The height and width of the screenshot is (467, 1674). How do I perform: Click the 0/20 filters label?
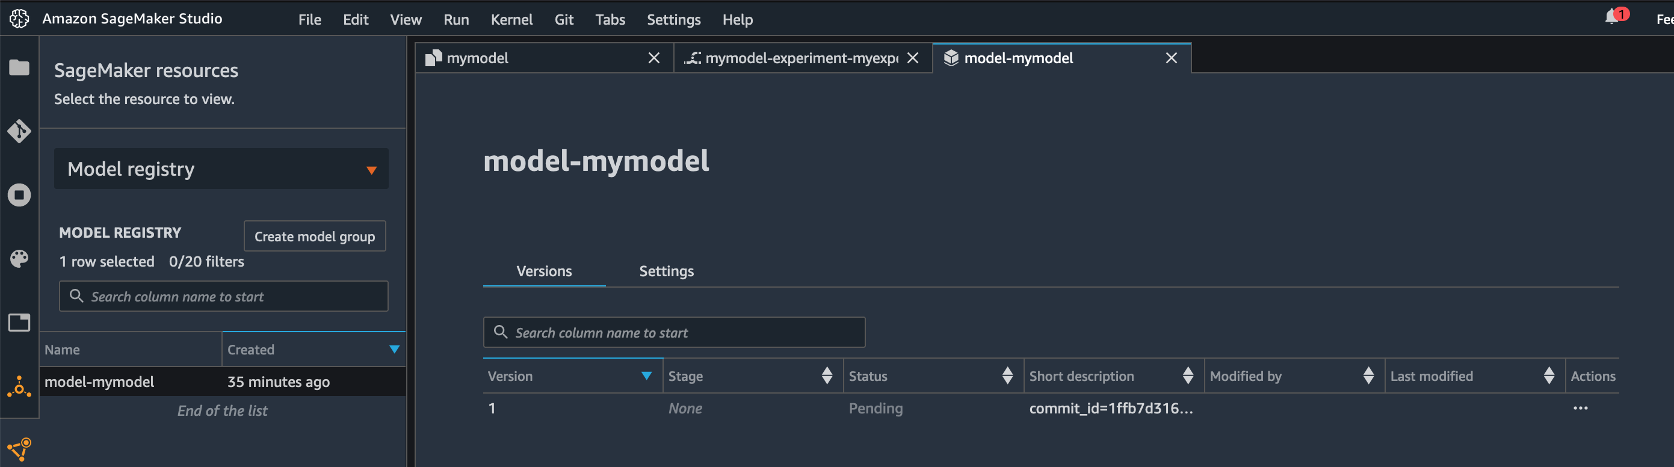(206, 261)
